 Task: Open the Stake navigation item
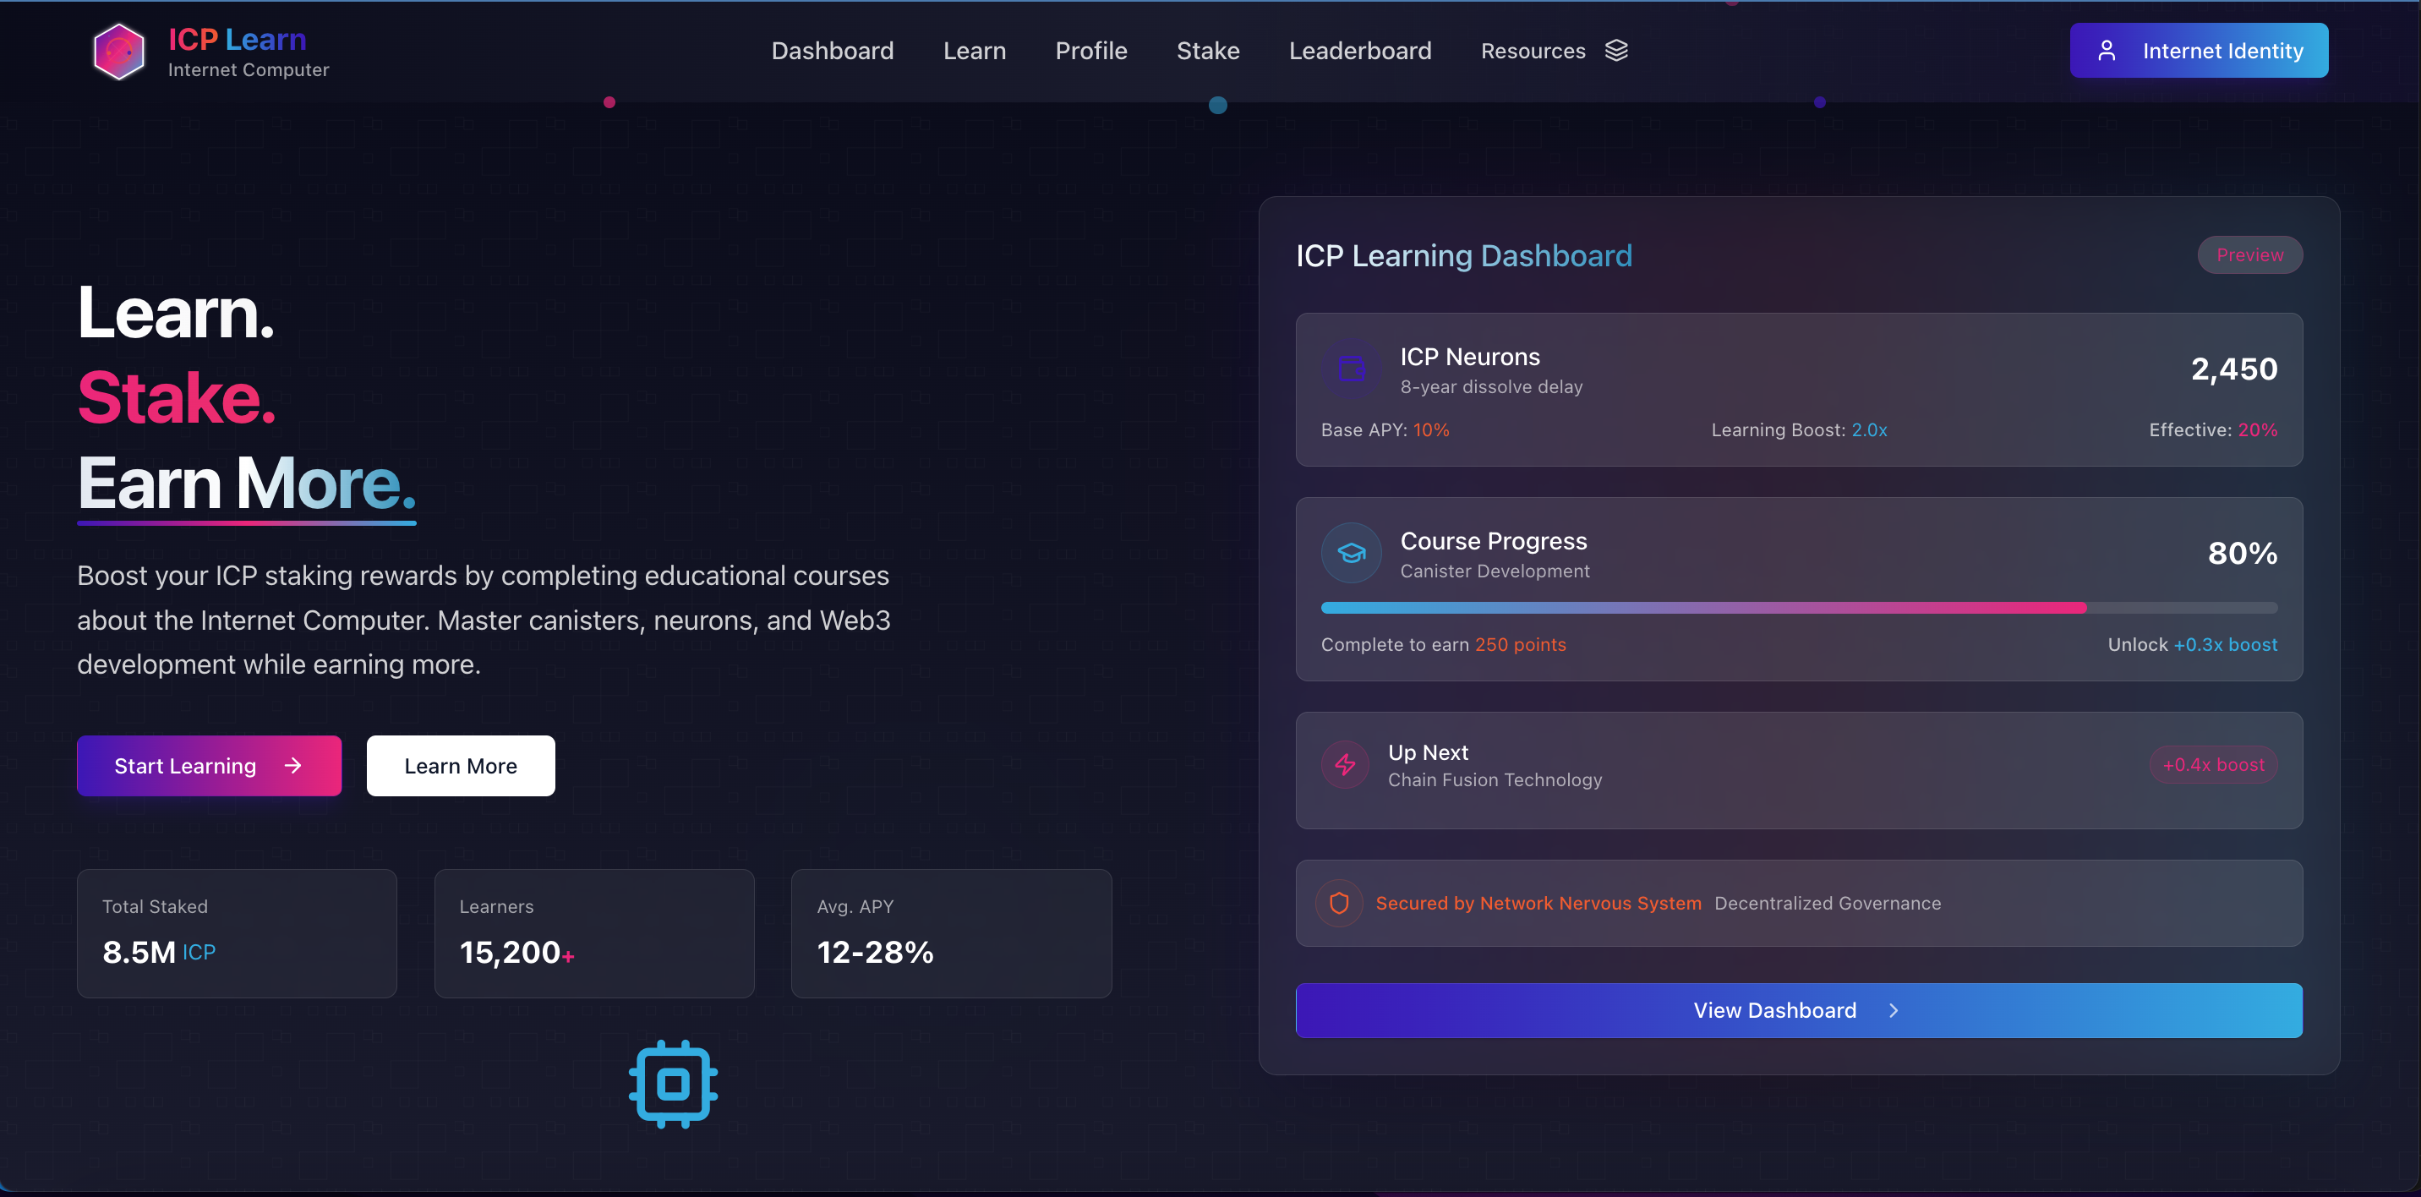click(x=1208, y=51)
